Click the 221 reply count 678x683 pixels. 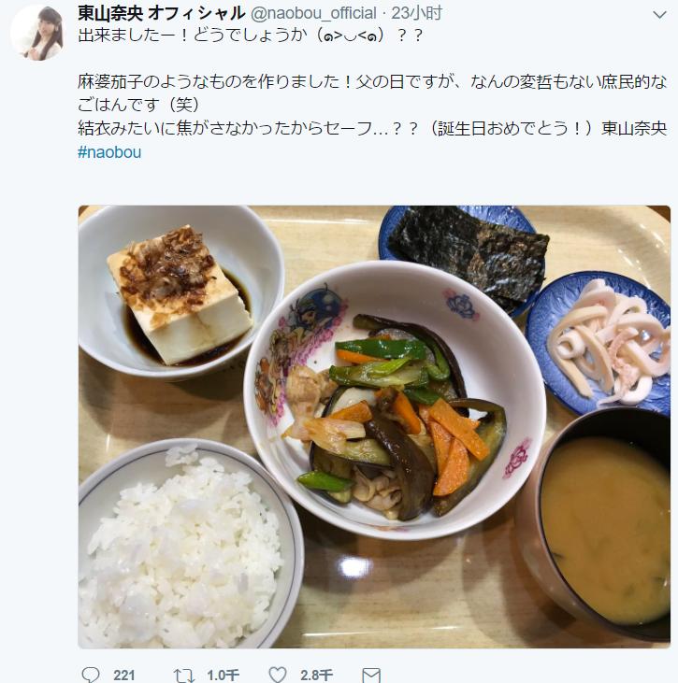(123, 676)
